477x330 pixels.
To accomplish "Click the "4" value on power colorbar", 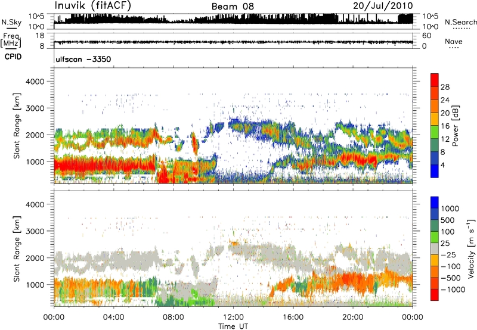I will coord(442,166).
